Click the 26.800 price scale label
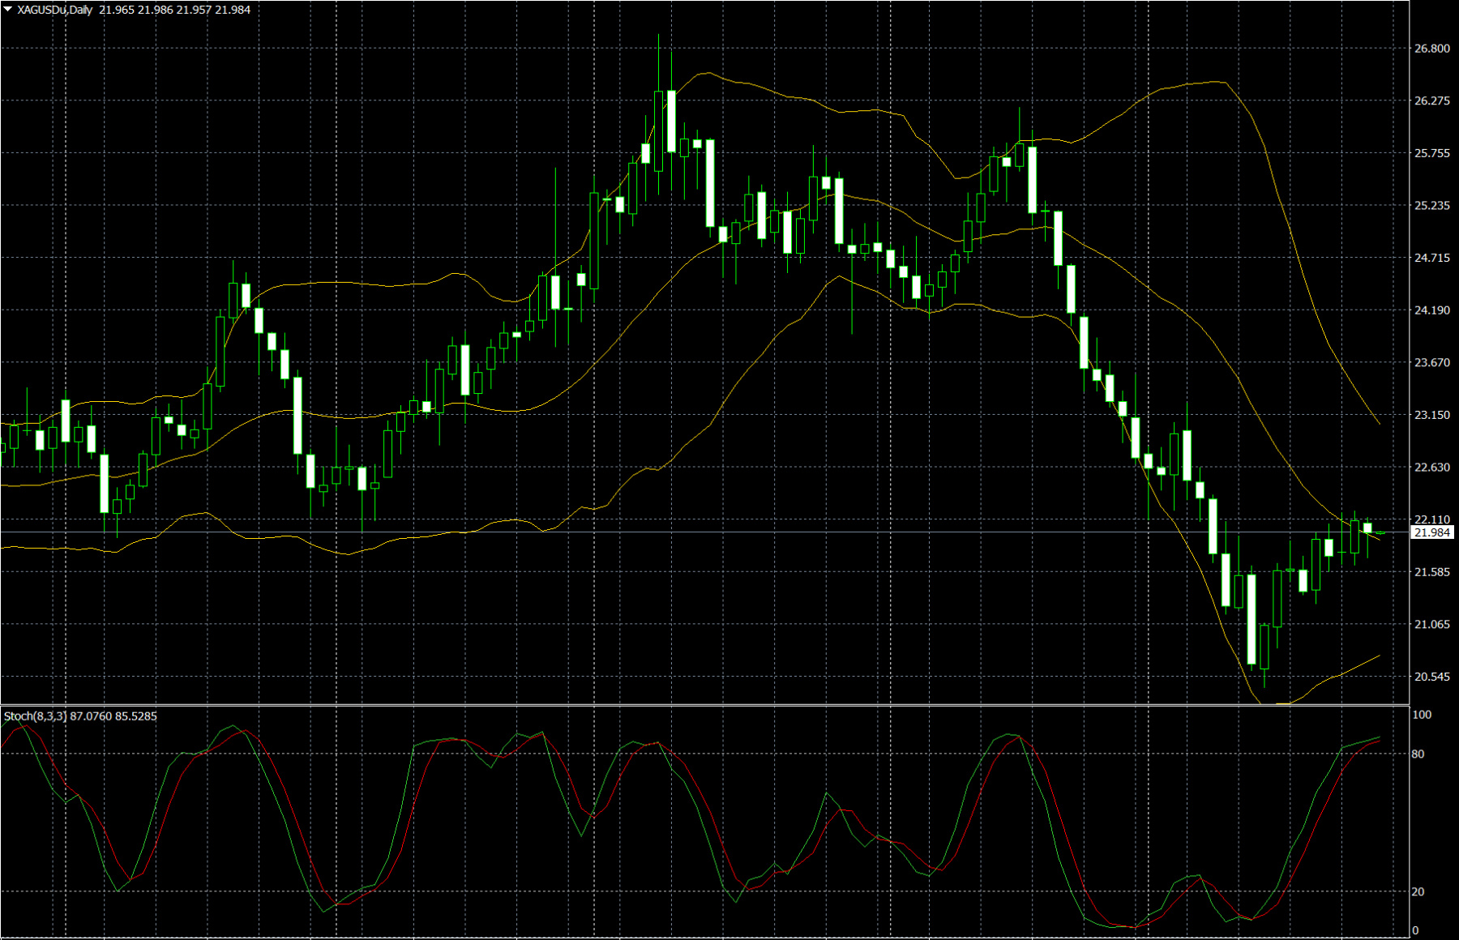The width and height of the screenshot is (1459, 940). click(1432, 49)
